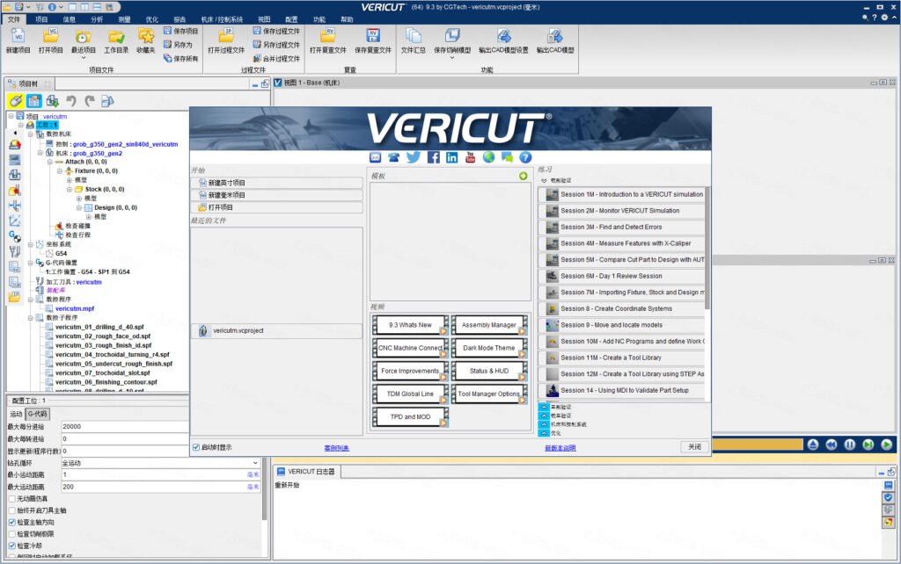Open the 优化 menu tab

pos(151,19)
